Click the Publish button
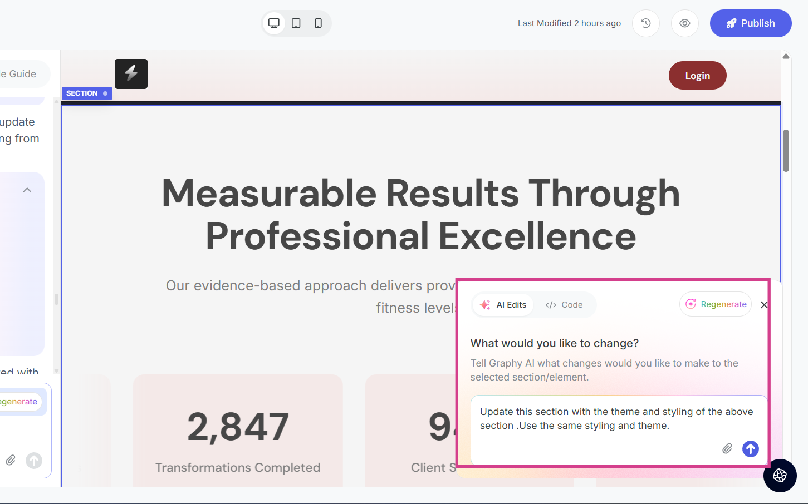 (750, 23)
